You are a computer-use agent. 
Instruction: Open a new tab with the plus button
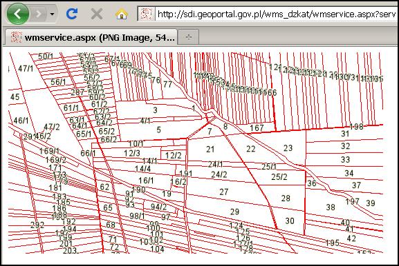[x=189, y=37]
